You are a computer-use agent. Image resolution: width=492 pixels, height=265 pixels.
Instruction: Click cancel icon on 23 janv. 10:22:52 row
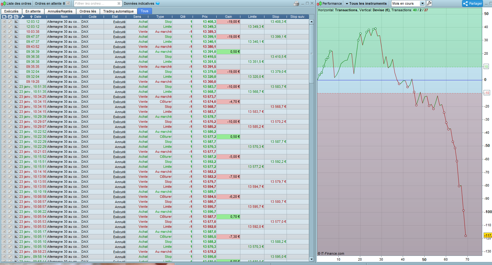pos(4,132)
